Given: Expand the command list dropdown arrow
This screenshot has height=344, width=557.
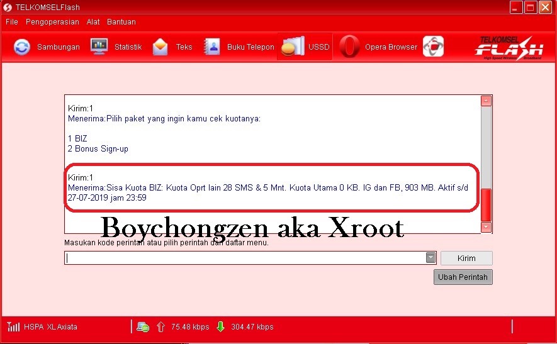Looking at the screenshot, I should pos(430,258).
